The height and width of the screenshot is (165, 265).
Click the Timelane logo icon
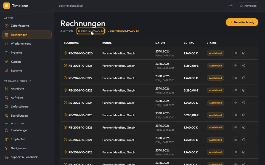point(7,6)
